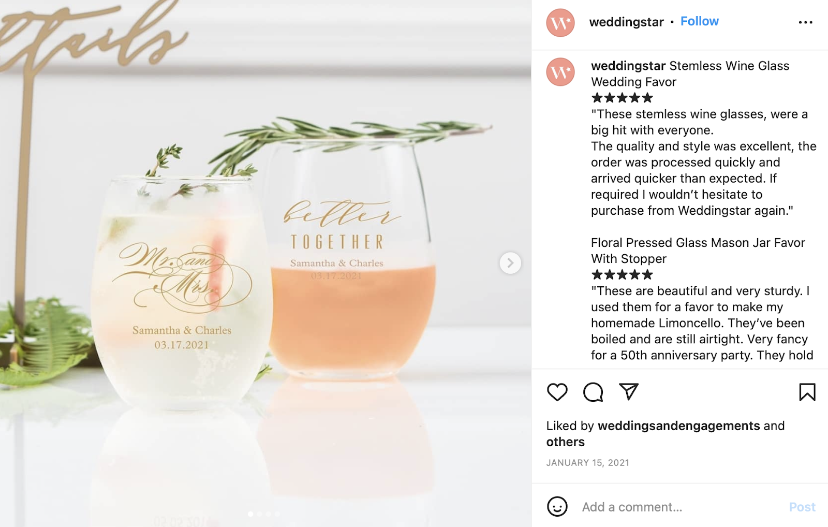Click weddingstar avatar in post header
Viewport: 828px width, 527px height.
[x=560, y=23]
